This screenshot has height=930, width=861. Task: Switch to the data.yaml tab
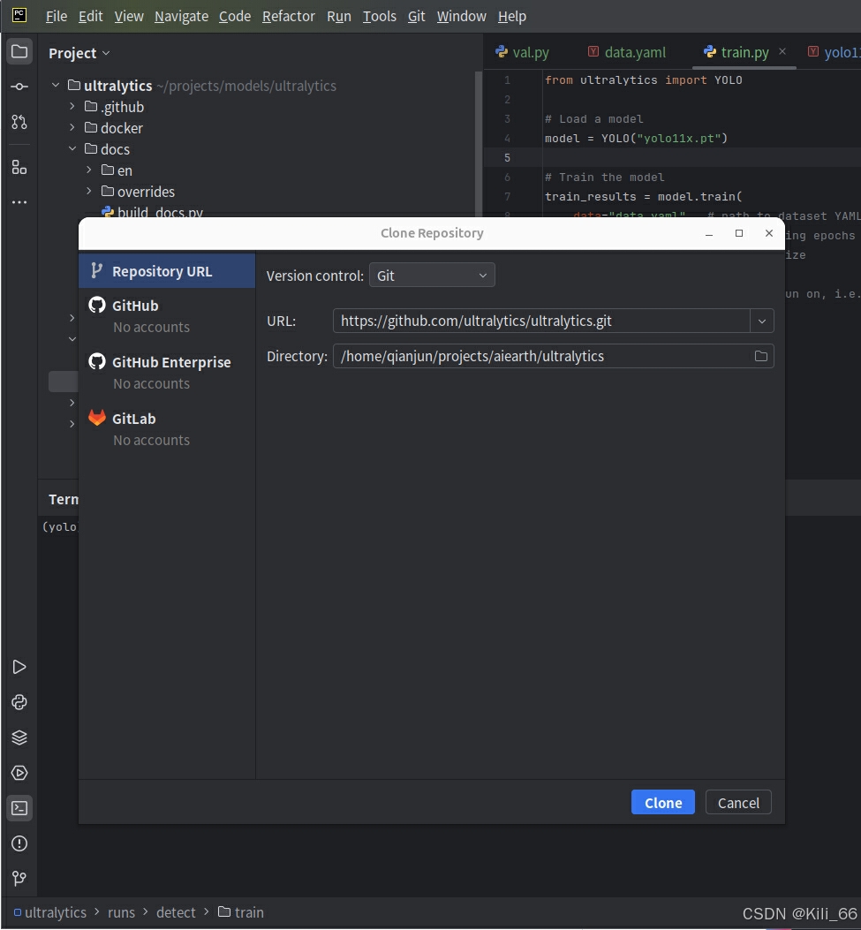[627, 52]
